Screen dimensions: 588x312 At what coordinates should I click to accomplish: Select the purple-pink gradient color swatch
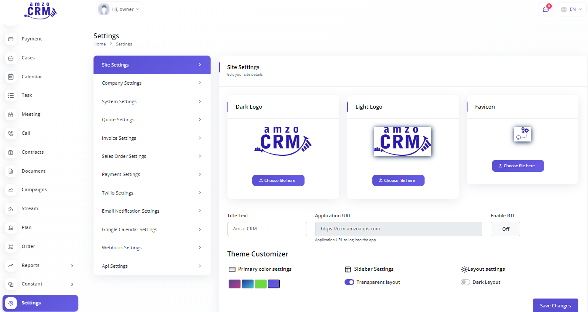coord(235,284)
